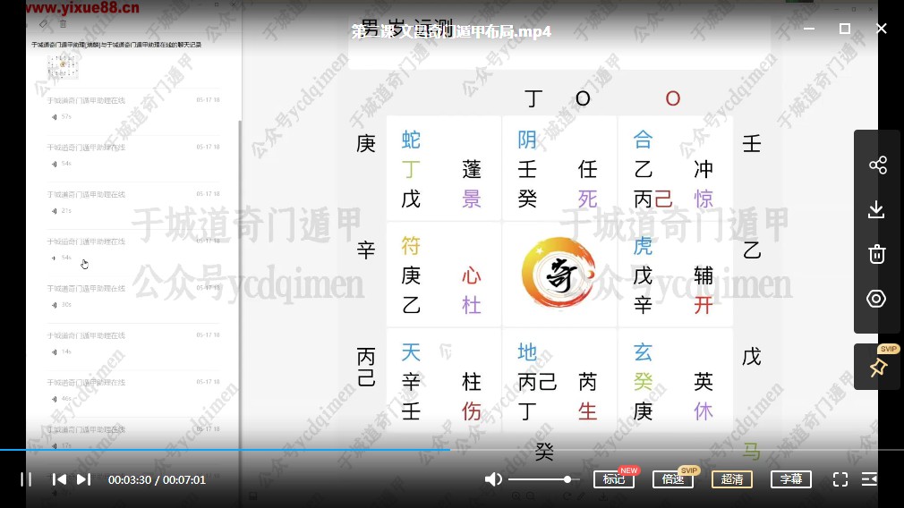This screenshot has height=508, width=904.
Task: Click the red 心 star character
Action: point(472,275)
